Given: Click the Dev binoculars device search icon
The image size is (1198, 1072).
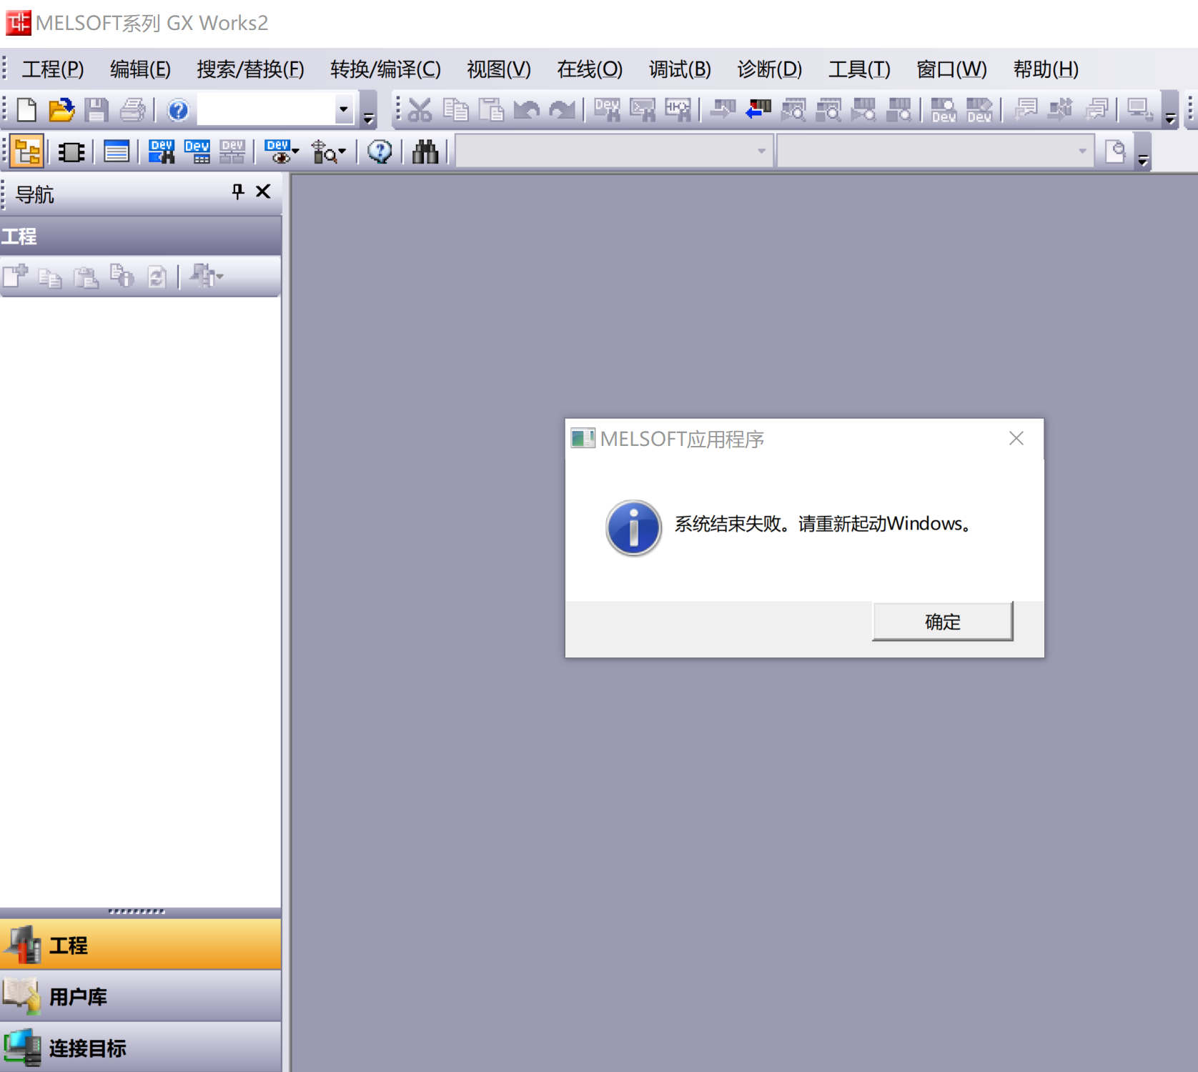Looking at the screenshot, I should pyautogui.click(x=162, y=152).
